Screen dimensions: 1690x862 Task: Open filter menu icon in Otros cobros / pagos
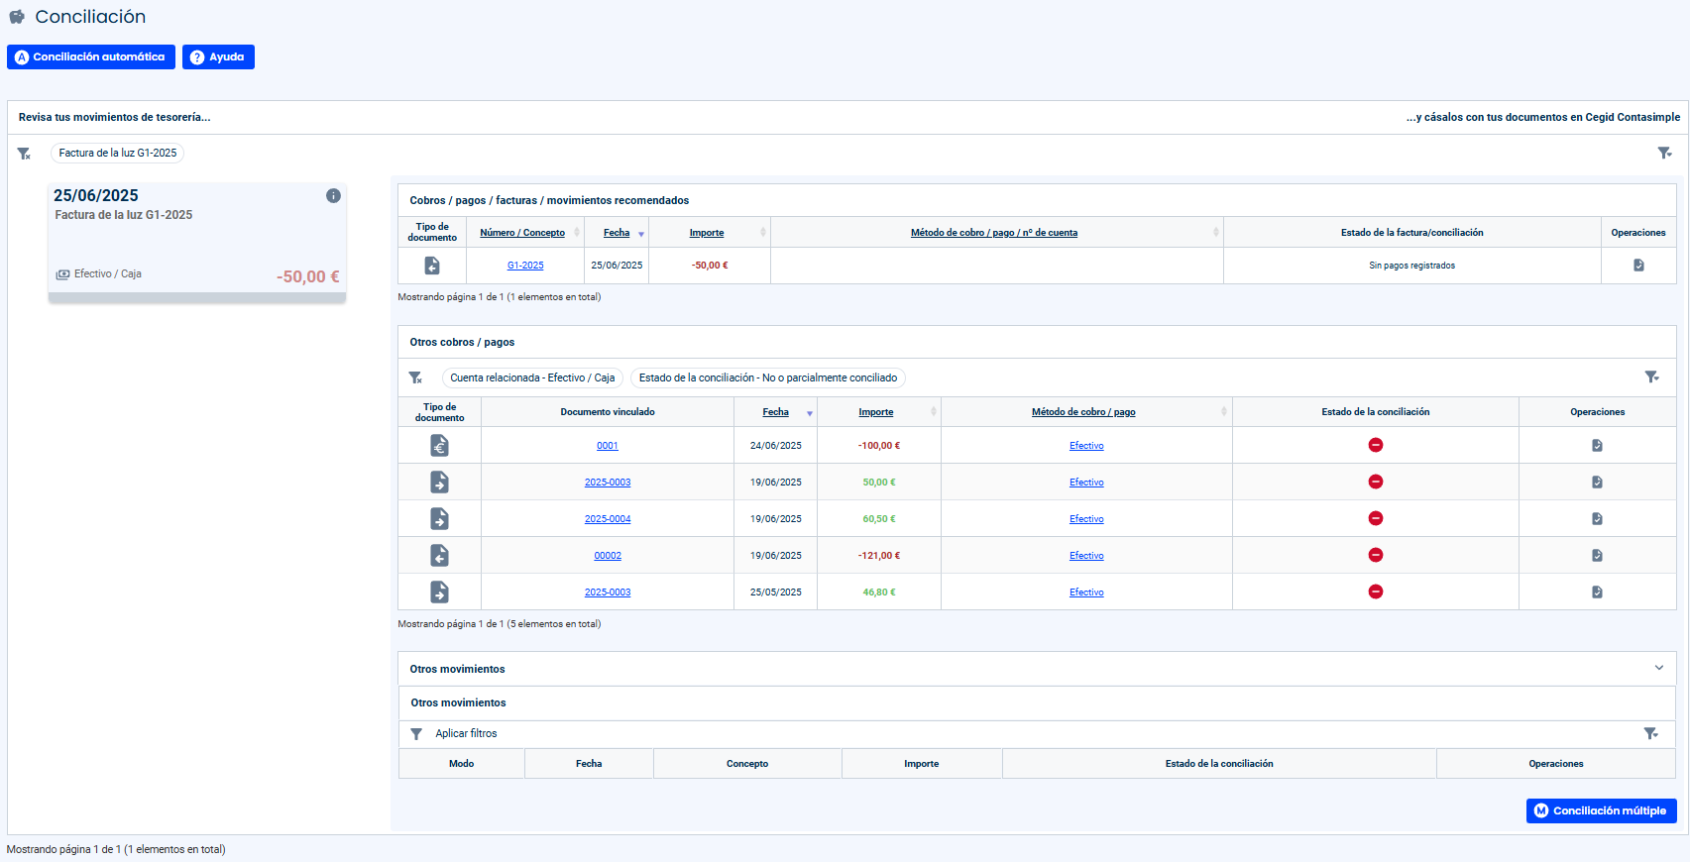1651,377
